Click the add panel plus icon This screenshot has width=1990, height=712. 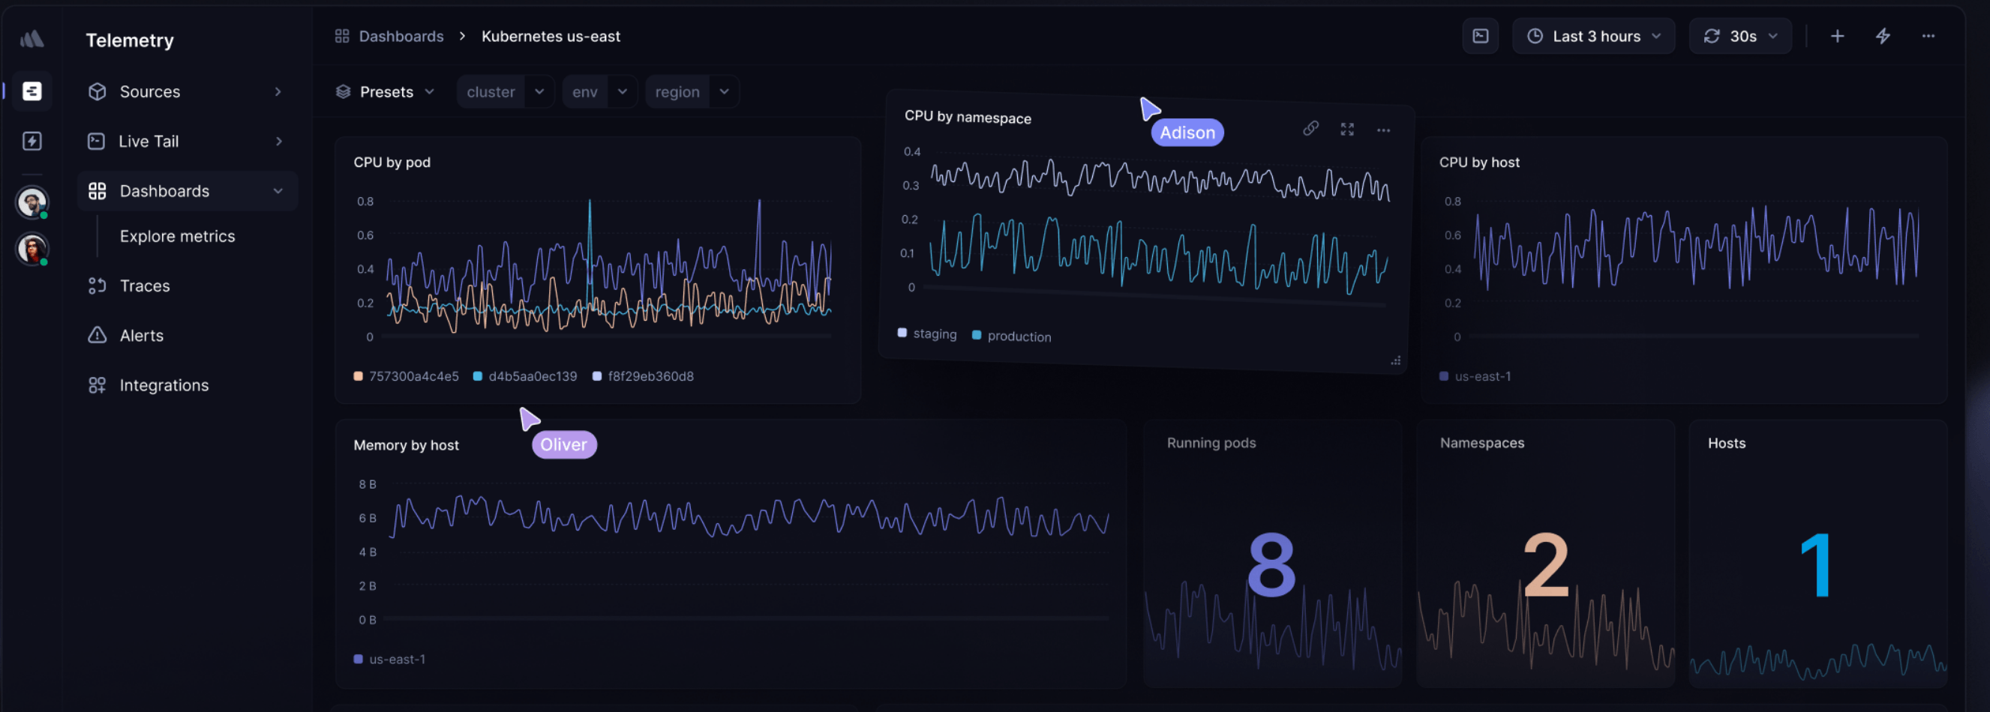click(x=1837, y=36)
